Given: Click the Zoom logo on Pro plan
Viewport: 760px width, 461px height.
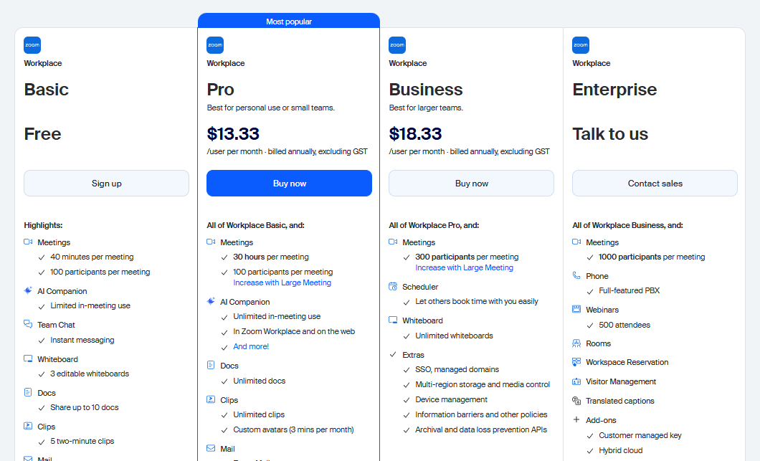Looking at the screenshot, I should click(x=215, y=45).
